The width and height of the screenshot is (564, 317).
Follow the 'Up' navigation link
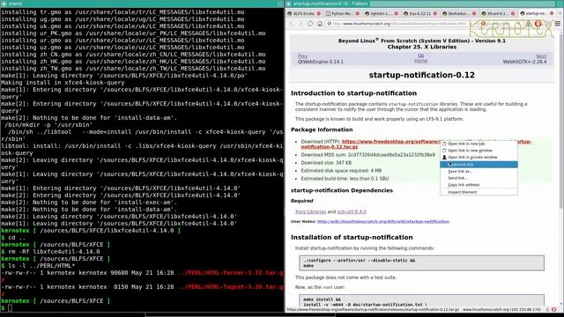pos(421,55)
